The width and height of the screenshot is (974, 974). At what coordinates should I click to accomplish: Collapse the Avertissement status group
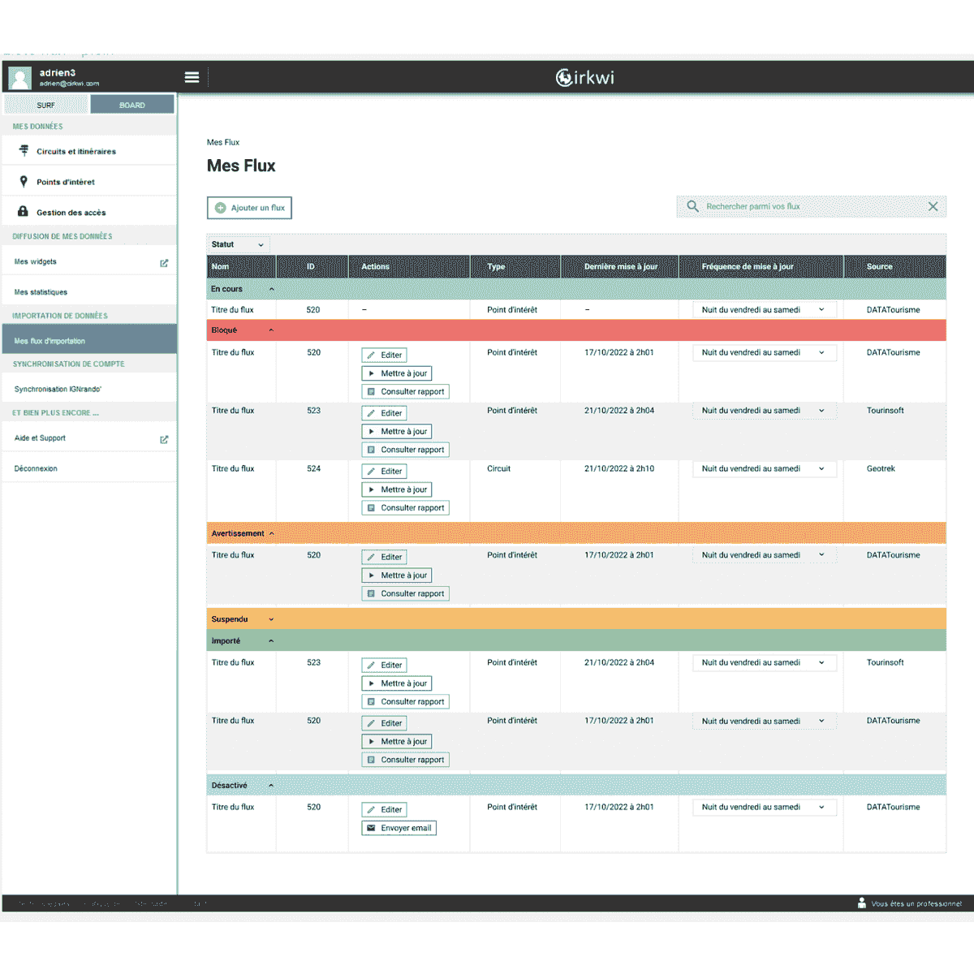(x=272, y=533)
